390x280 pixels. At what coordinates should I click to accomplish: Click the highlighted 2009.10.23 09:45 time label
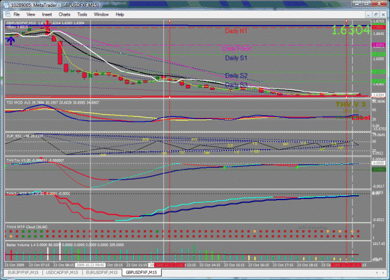click(90, 265)
